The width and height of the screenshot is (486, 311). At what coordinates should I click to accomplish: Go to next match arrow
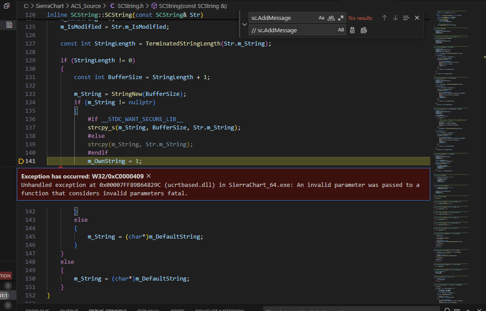pos(395,18)
